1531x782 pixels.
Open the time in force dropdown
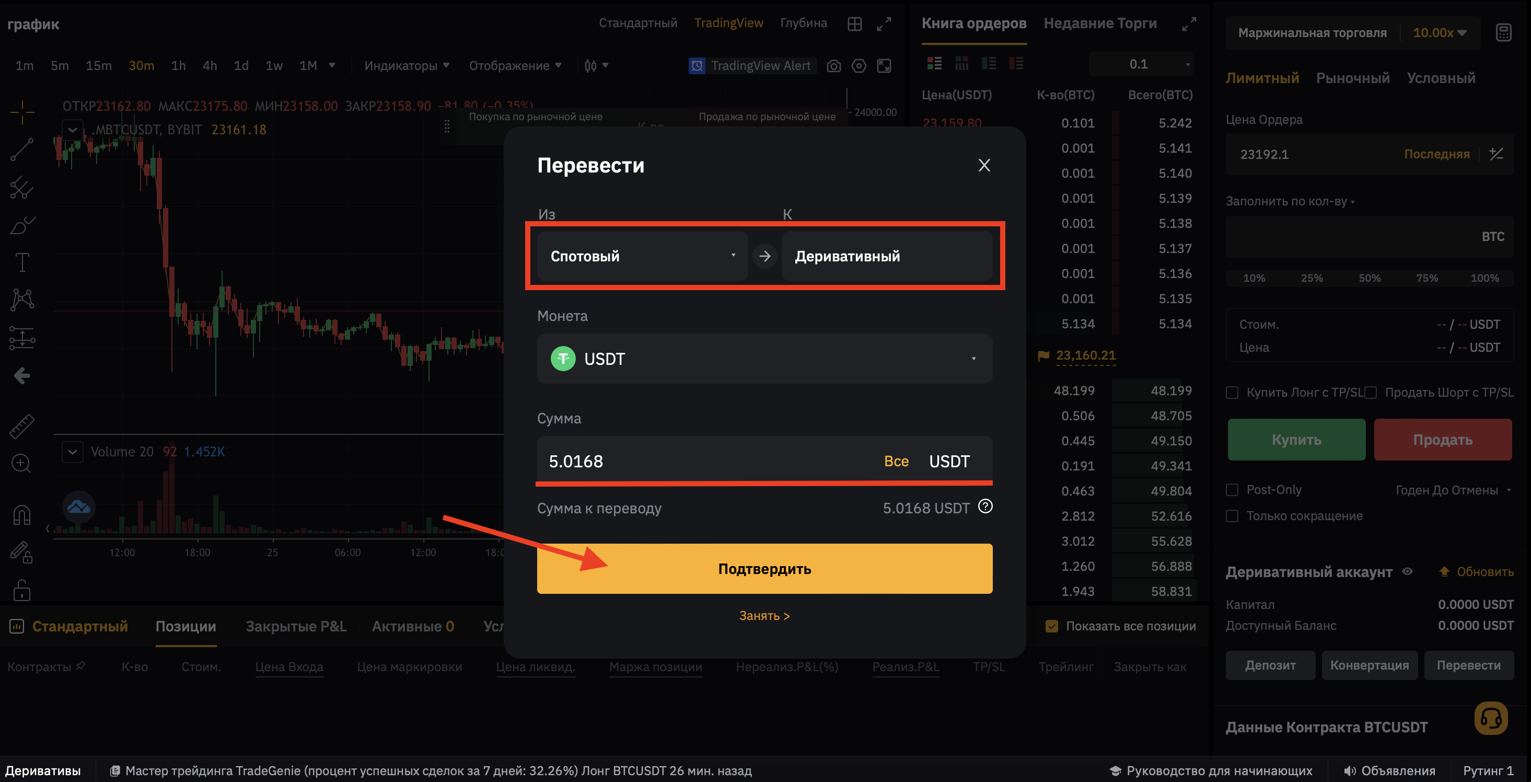pyautogui.click(x=1453, y=490)
